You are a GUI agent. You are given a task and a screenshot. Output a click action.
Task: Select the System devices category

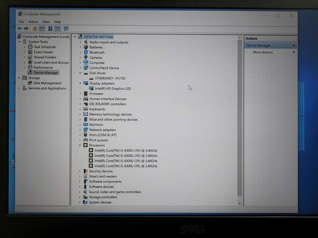tap(100, 202)
